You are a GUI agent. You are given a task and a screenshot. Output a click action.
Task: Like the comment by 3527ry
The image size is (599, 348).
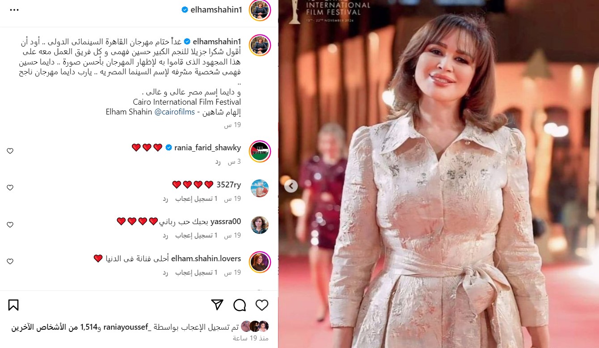10,188
